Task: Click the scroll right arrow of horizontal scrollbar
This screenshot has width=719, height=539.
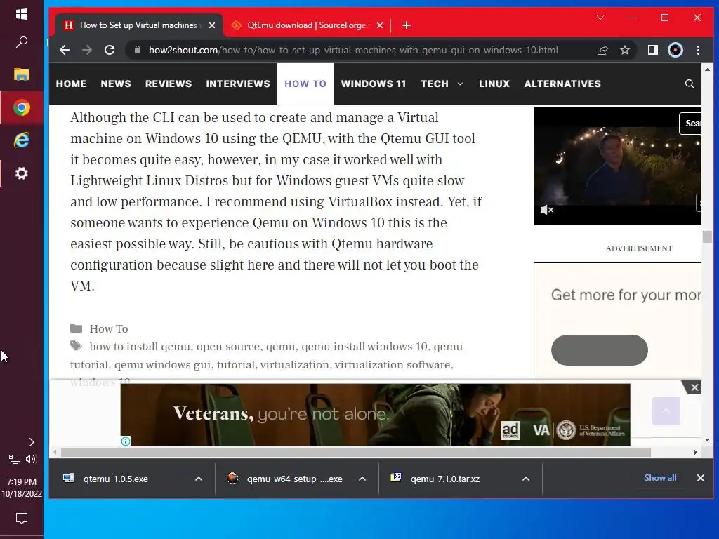Action: pos(696,453)
